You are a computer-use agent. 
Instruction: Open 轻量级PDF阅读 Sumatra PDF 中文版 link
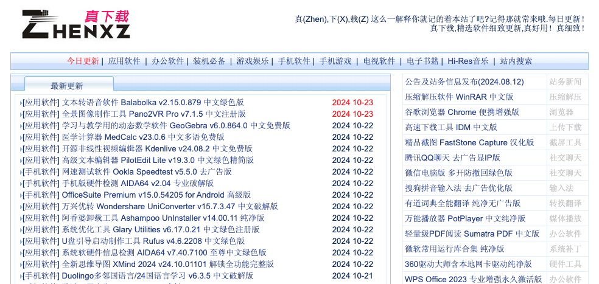pyautogui.click(x=472, y=234)
